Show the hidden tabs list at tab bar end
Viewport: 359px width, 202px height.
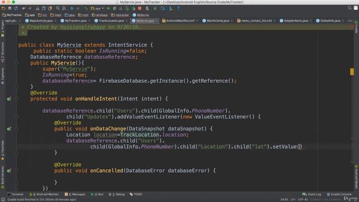pos(349,21)
